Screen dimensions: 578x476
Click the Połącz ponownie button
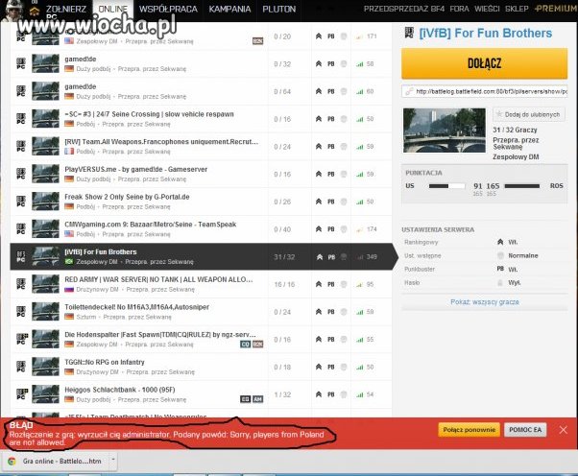[x=469, y=430]
